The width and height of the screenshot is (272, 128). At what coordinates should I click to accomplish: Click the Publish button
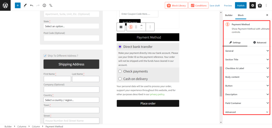pyautogui.click(x=241, y=5)
